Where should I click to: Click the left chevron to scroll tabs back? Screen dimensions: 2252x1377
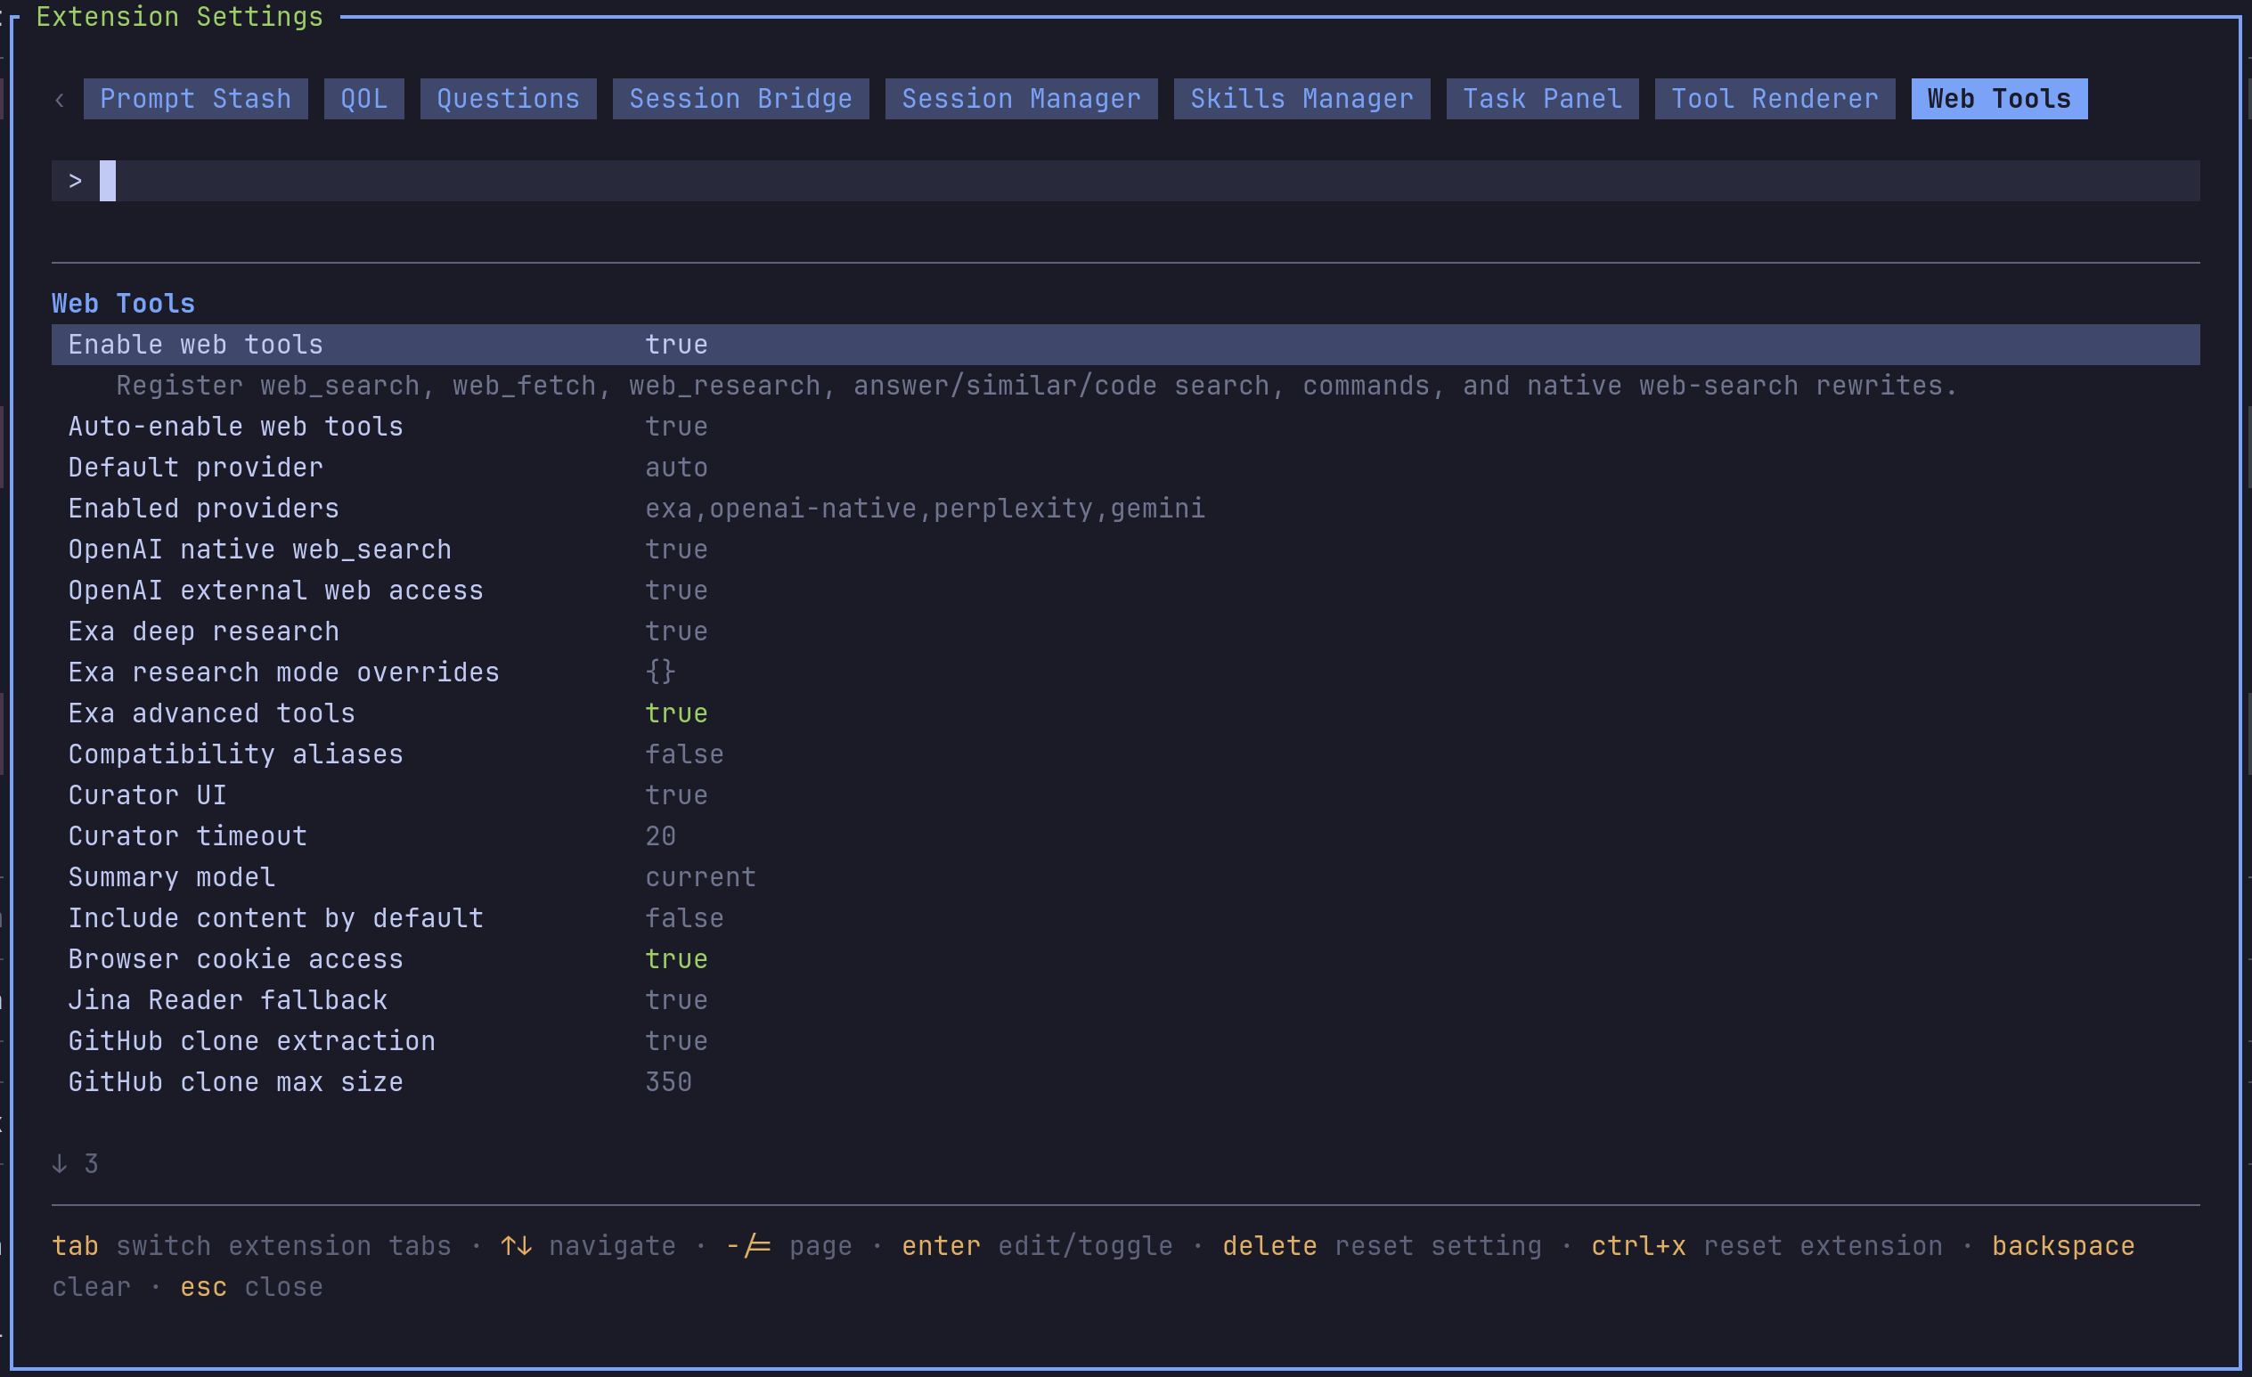[60, 100]
